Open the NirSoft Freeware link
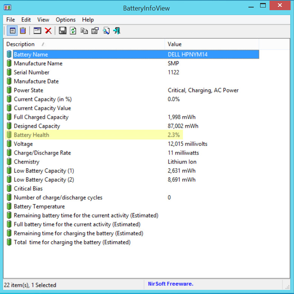 (171, 284)
